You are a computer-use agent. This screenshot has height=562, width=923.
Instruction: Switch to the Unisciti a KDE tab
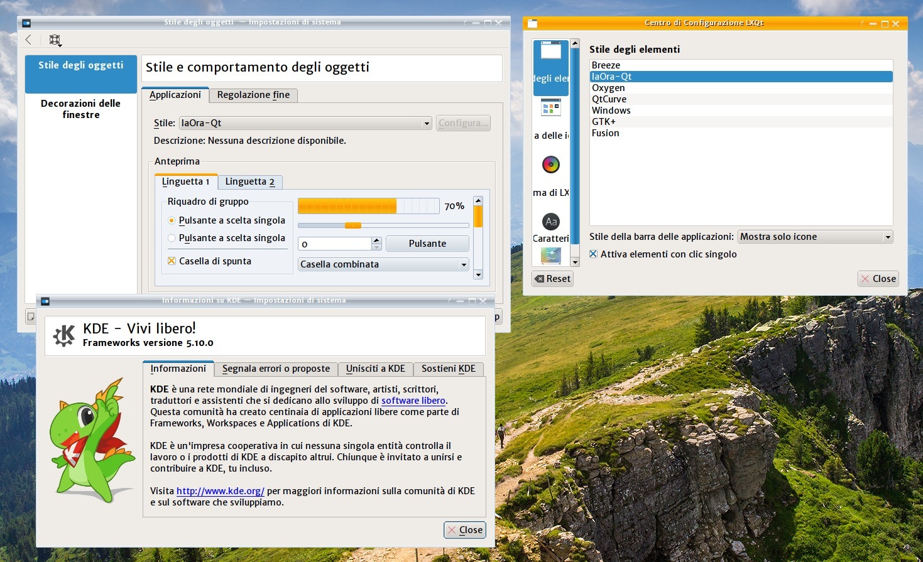[x=376, y=369]
